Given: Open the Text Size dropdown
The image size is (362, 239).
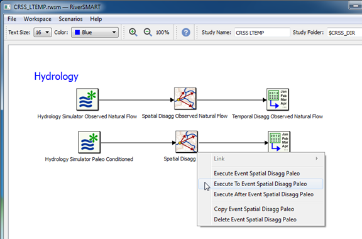Looking at the screenshot, I should pos(43,32).
